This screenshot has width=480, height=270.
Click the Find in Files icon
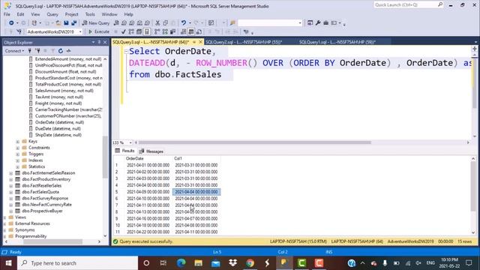coord(232,23)
